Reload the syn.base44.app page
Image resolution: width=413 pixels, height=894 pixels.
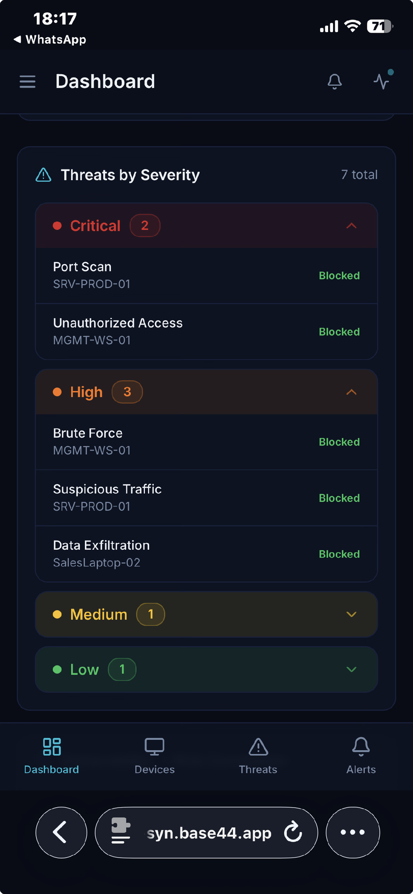click(x=293, y=832)
